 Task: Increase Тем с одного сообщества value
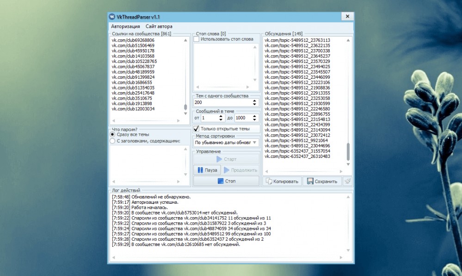(254, 100)
